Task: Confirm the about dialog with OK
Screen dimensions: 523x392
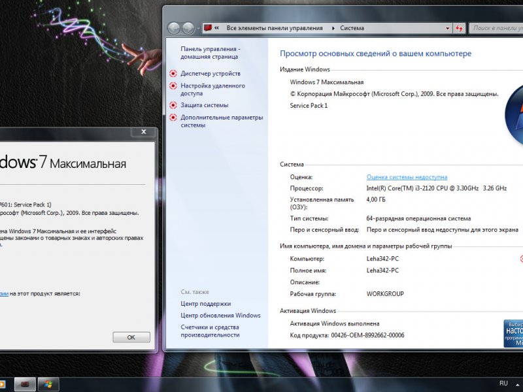Action: tap(131, 337)
